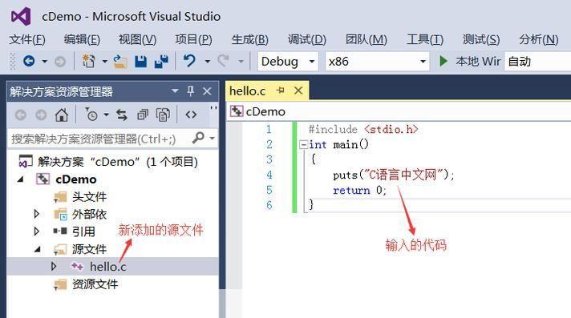
Task: Select the cDemo project in the tree
Action: click(x=75, y=179)
